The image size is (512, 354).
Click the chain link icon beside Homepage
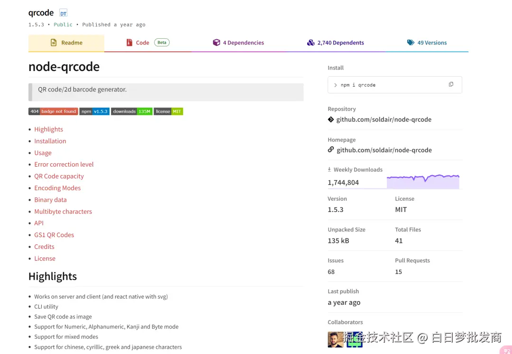[x=331, y=150]
